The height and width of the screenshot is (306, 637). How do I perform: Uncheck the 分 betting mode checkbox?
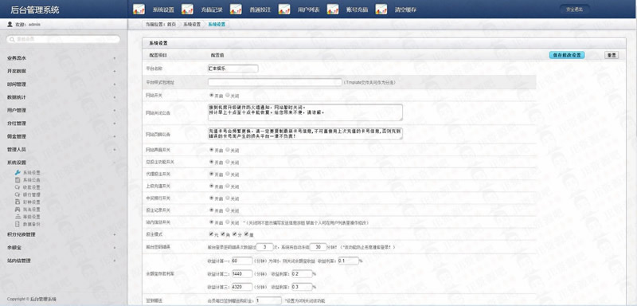235,234
